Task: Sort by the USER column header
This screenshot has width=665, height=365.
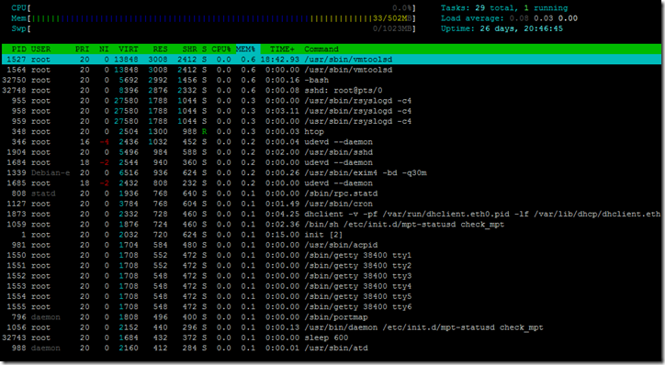Action: 40,50
